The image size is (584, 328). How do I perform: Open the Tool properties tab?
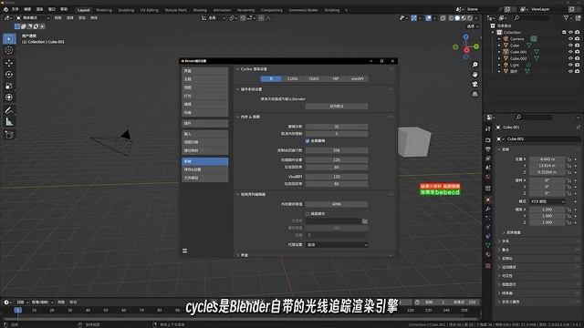click(x=488, y=128)
